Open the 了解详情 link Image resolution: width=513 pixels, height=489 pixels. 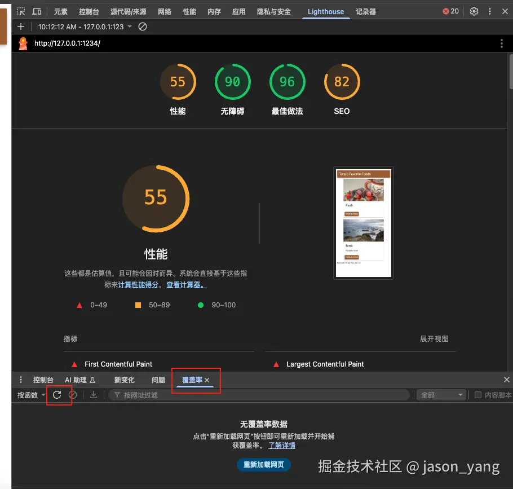(282, 446)
